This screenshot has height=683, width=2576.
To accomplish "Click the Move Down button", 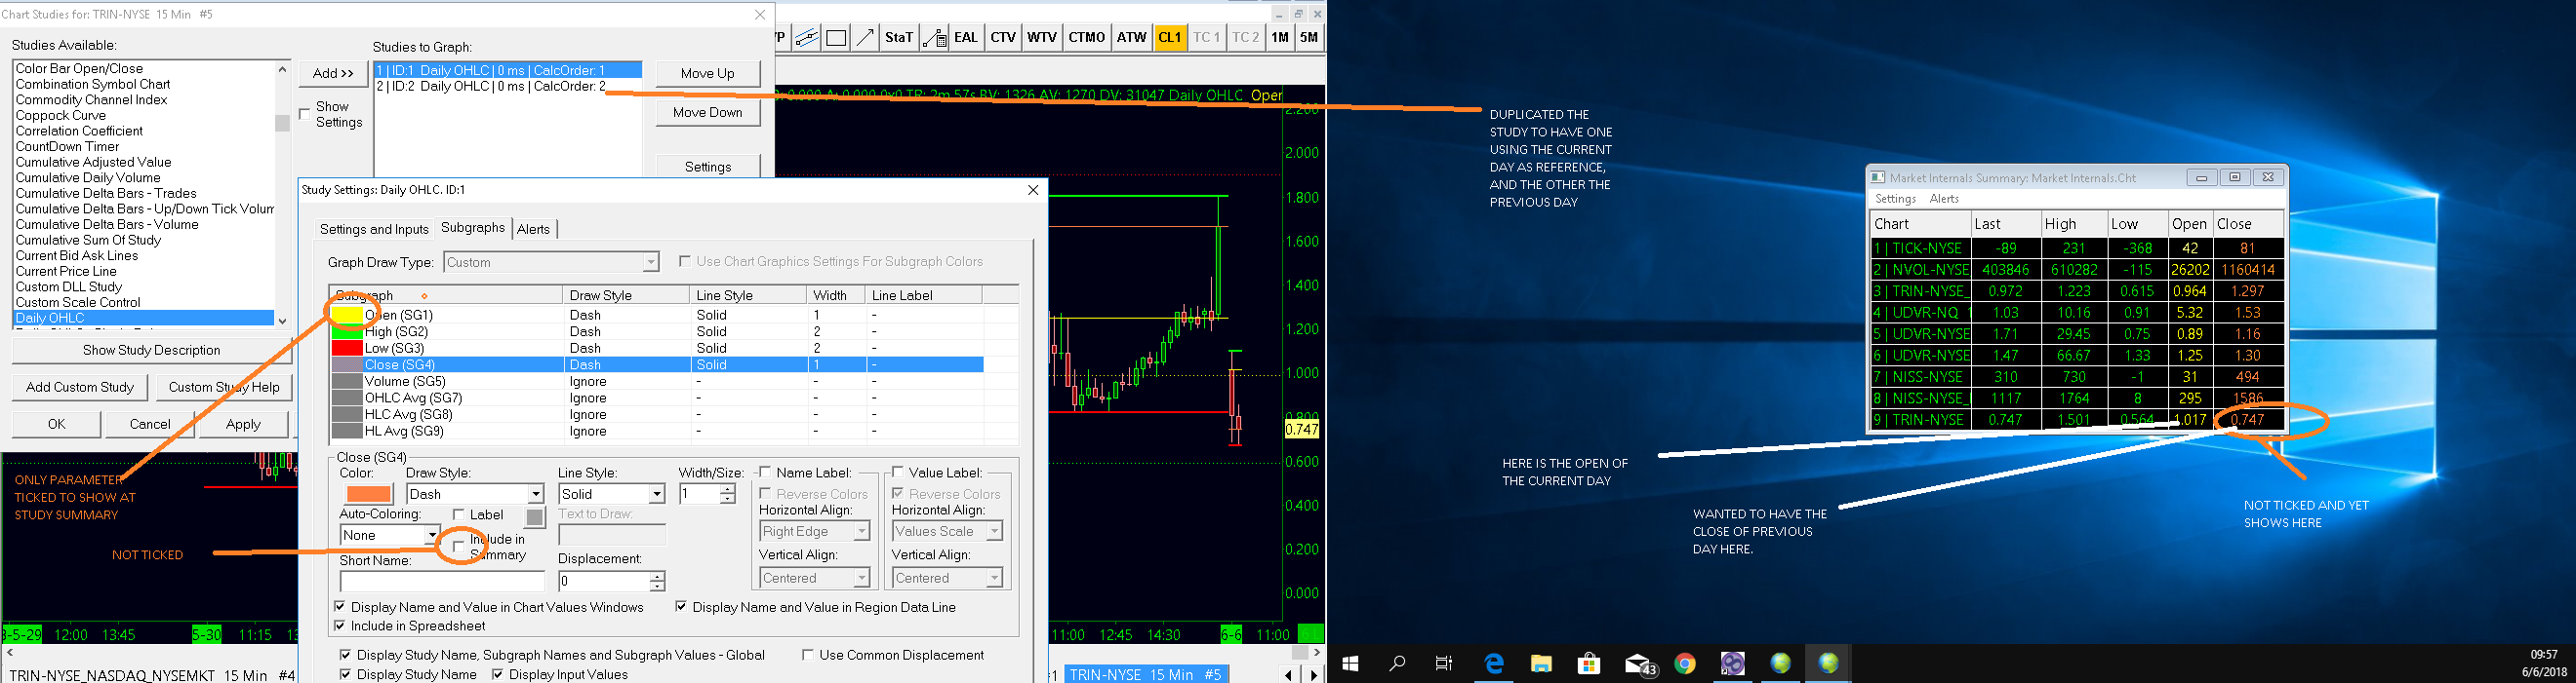I will [708, 113].
